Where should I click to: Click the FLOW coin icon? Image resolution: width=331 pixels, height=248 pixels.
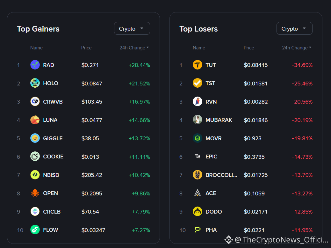click(35, 230)
